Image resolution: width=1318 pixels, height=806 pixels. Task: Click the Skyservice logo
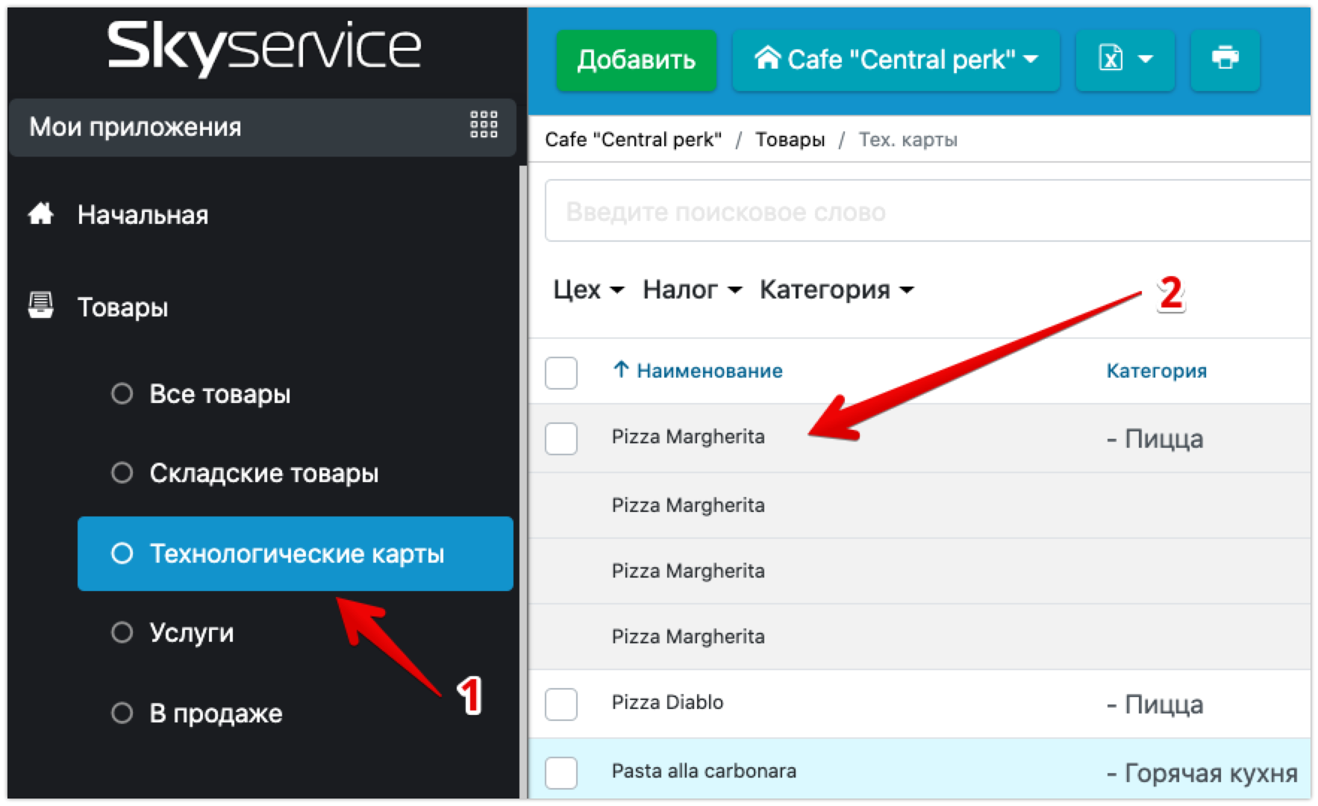[x=264, y=48]
